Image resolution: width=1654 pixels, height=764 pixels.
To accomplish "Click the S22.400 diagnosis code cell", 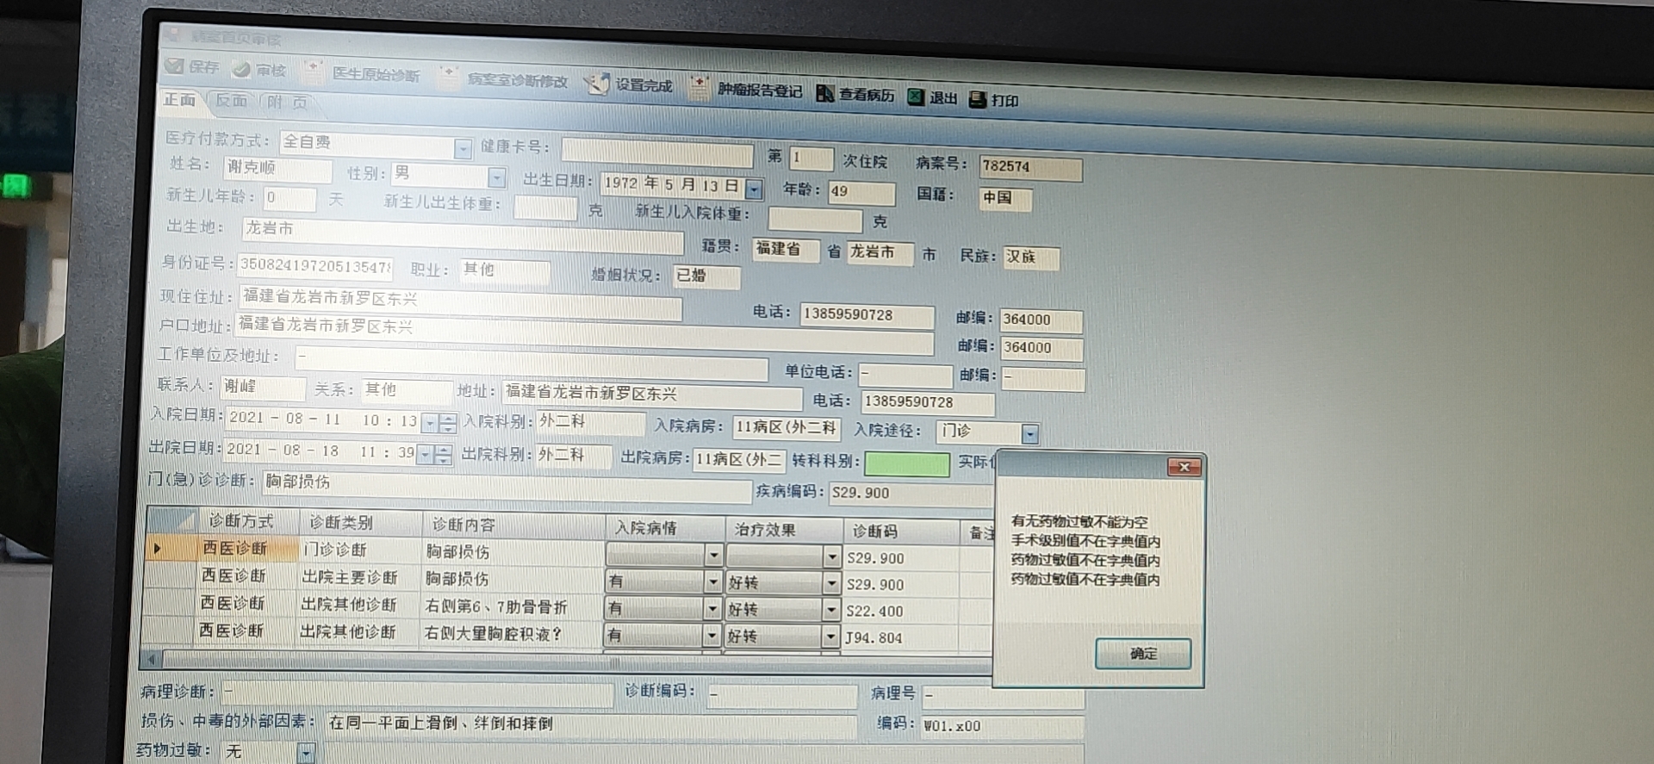I will click(x=901, y=612).
